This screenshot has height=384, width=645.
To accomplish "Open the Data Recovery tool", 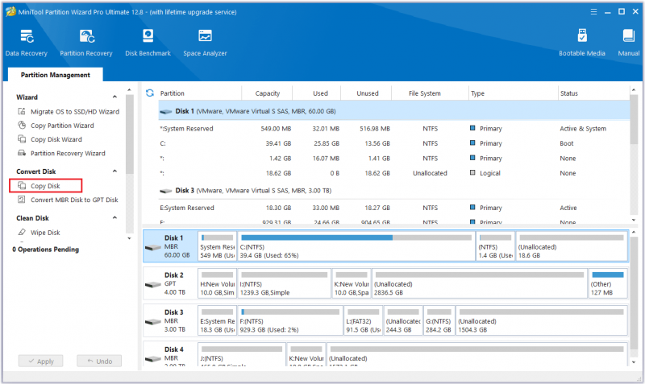I will 27,43.
